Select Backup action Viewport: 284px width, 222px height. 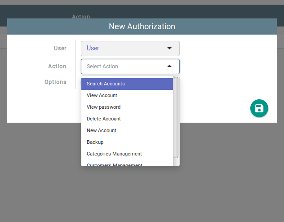pos(127,142)
